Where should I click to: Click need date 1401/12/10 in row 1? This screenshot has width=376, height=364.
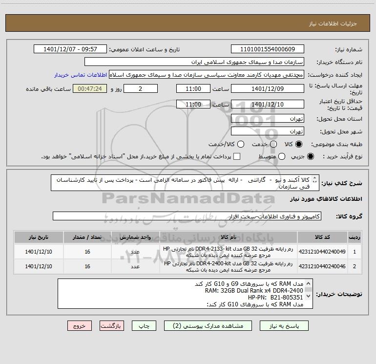(x=39, y=252)
